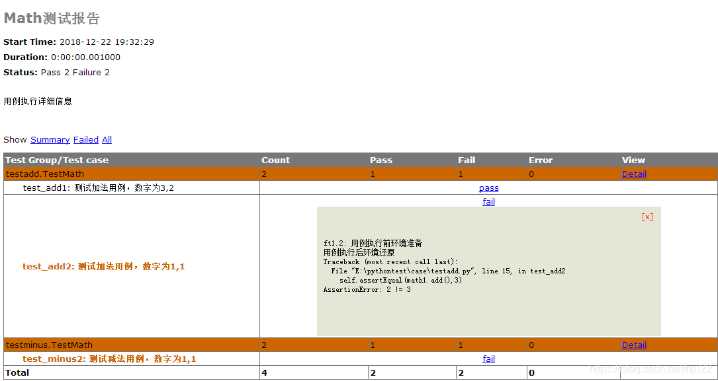718x381 pixels.
Task: Click the Total row label
Action: pos(17,373)
